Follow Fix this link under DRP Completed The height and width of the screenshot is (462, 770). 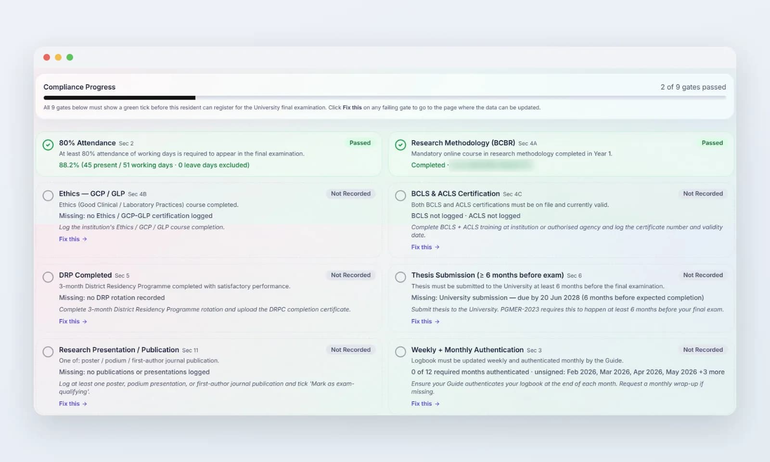pyautogui.click(x=73, y=321)
